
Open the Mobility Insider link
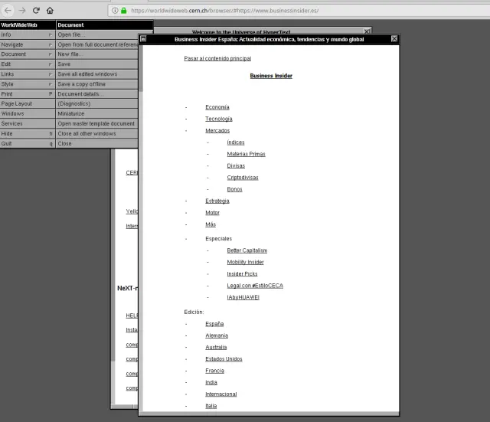pos(245,262)
